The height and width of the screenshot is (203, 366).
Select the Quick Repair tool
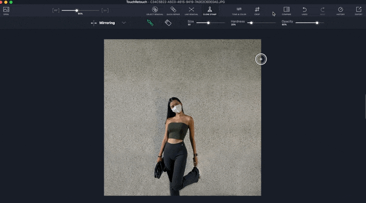(x=173, y=11)
